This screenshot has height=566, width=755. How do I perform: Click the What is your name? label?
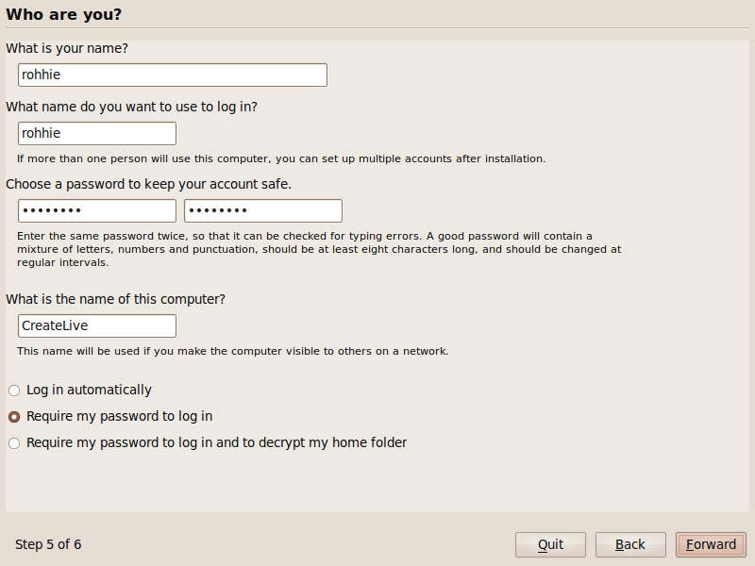click(67, 48)
